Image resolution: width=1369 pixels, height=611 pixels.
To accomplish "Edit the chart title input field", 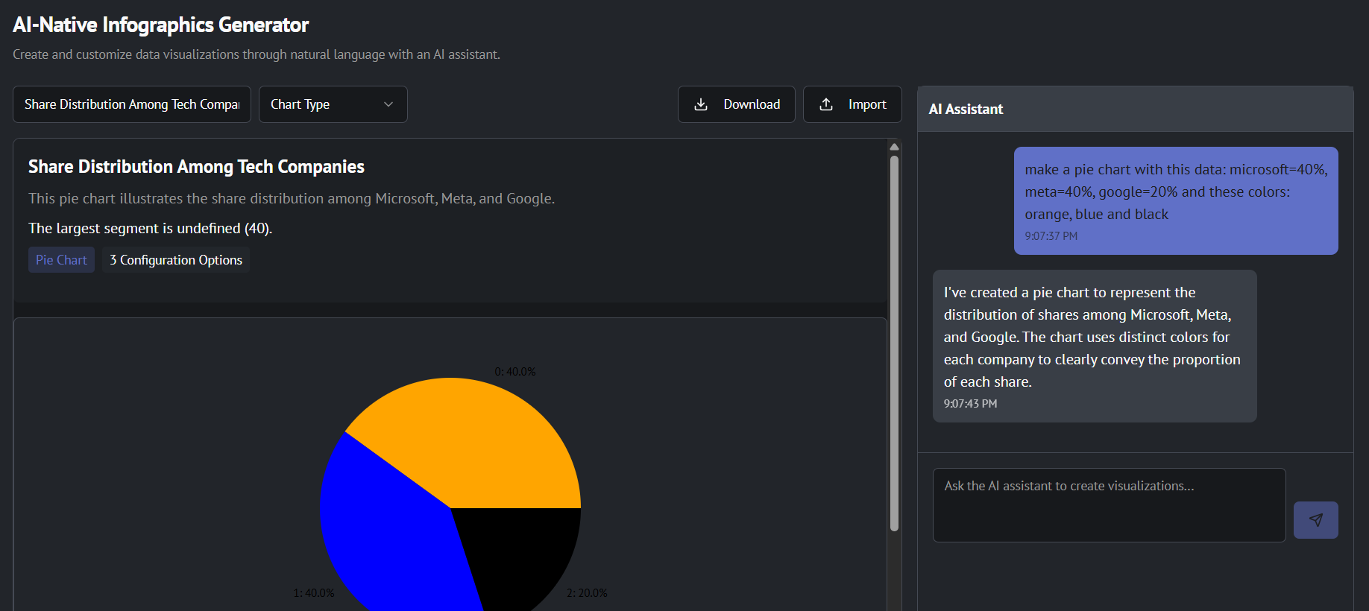I will click(x=132, y=104).
